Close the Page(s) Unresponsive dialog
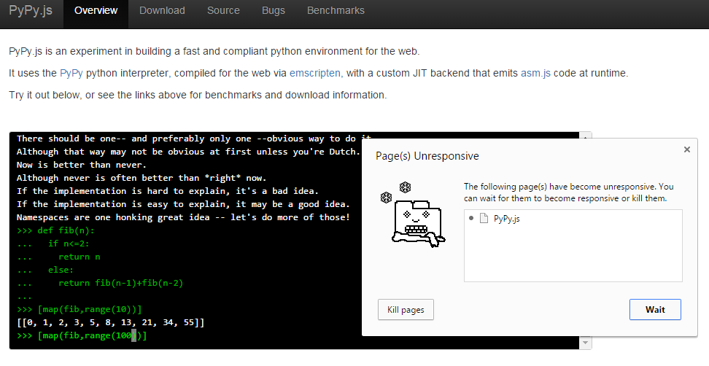 [687, 149]
